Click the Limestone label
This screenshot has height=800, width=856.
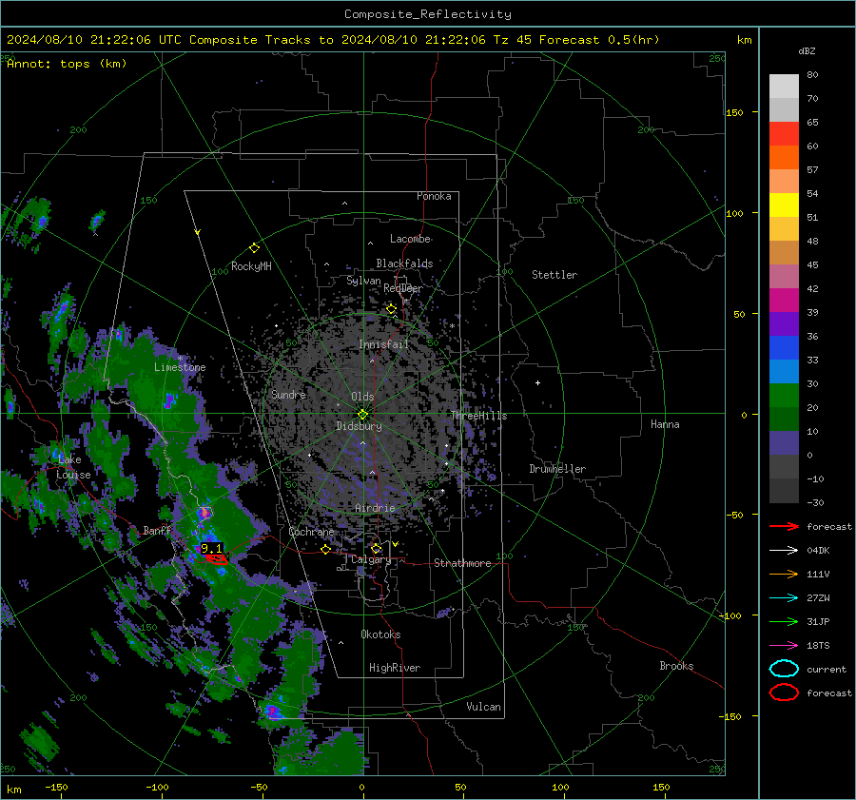point(180,367)
